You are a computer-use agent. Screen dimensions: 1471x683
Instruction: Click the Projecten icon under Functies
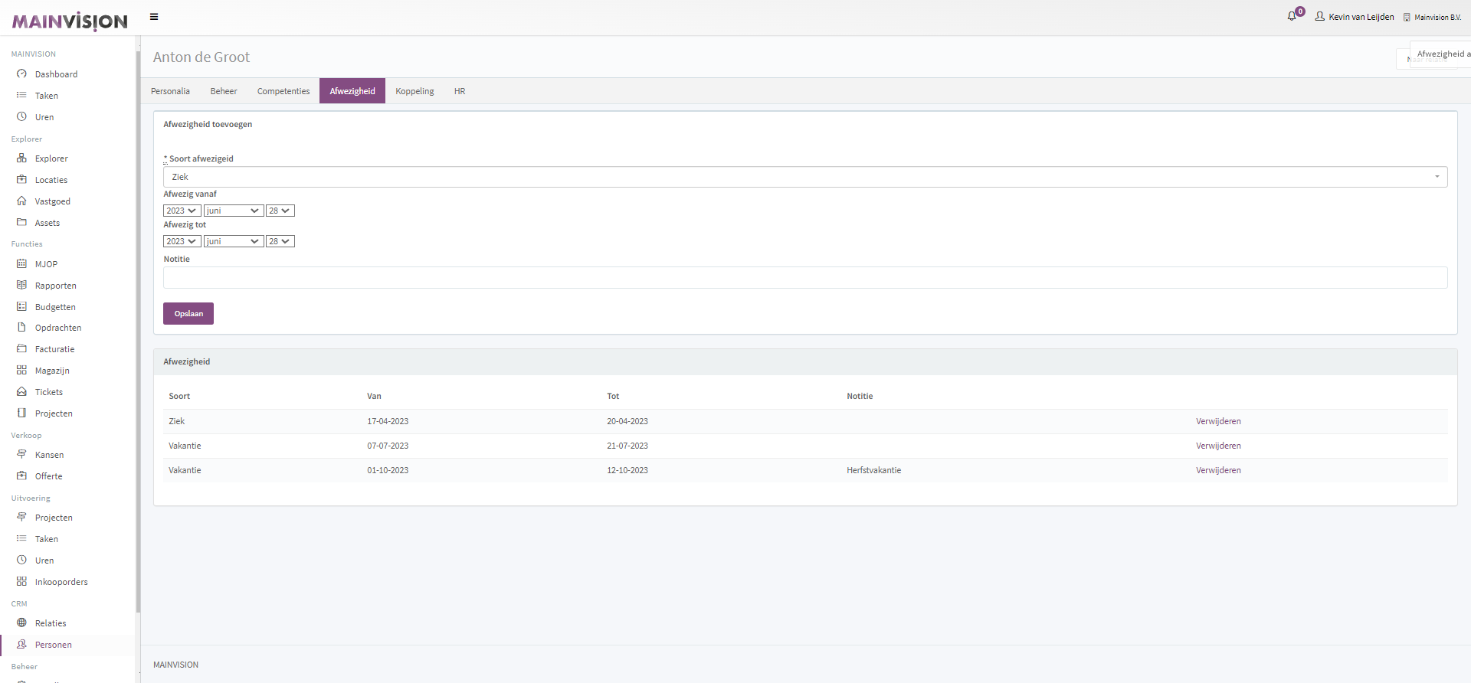pyautogui.click(x=21, y=413)
